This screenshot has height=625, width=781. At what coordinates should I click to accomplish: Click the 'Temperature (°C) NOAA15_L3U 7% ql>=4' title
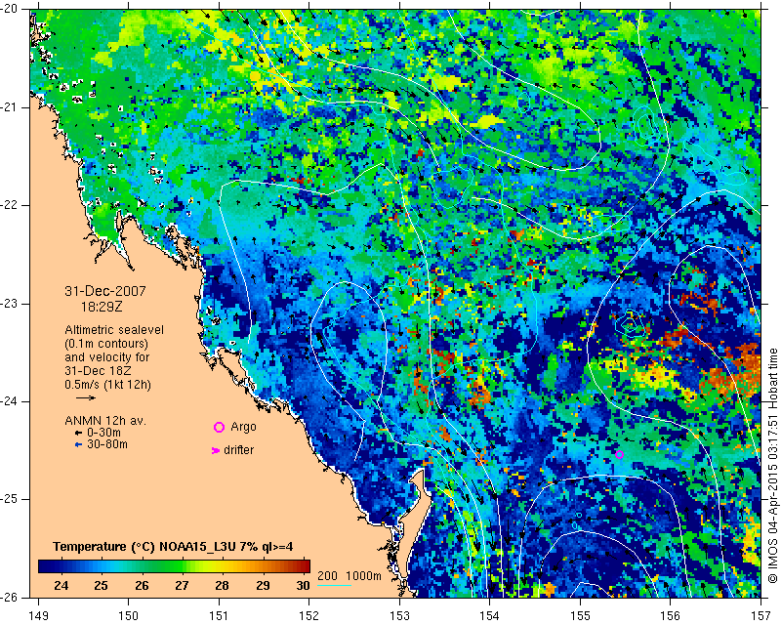[x=173, y=547]
